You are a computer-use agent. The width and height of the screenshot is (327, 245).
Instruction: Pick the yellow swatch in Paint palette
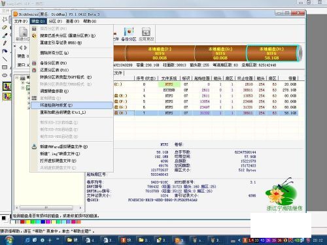(x=27, y=222)
